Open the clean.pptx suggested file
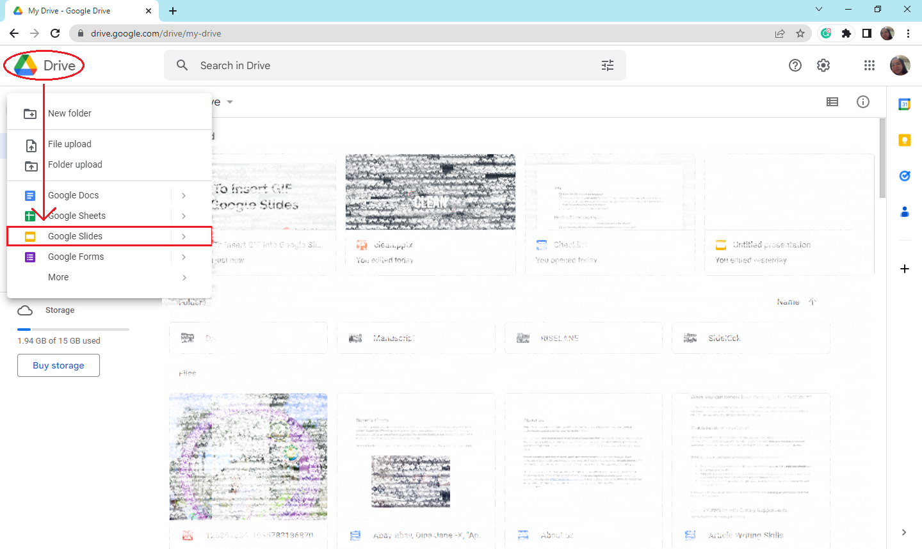Image resolution: width=922 pixels, height=549 pixels. (430, 214)
